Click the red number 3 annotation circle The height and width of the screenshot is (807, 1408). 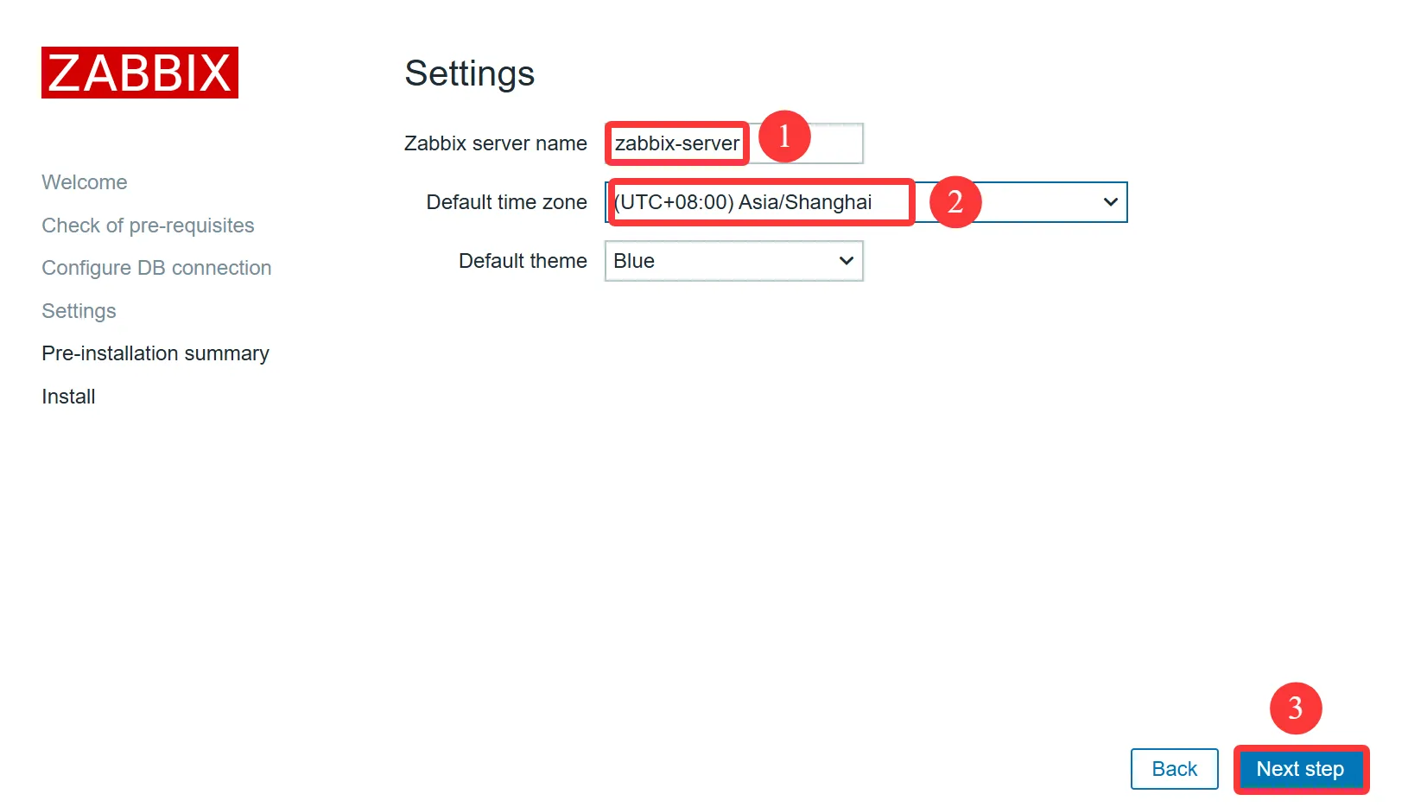pos(1295,709)
